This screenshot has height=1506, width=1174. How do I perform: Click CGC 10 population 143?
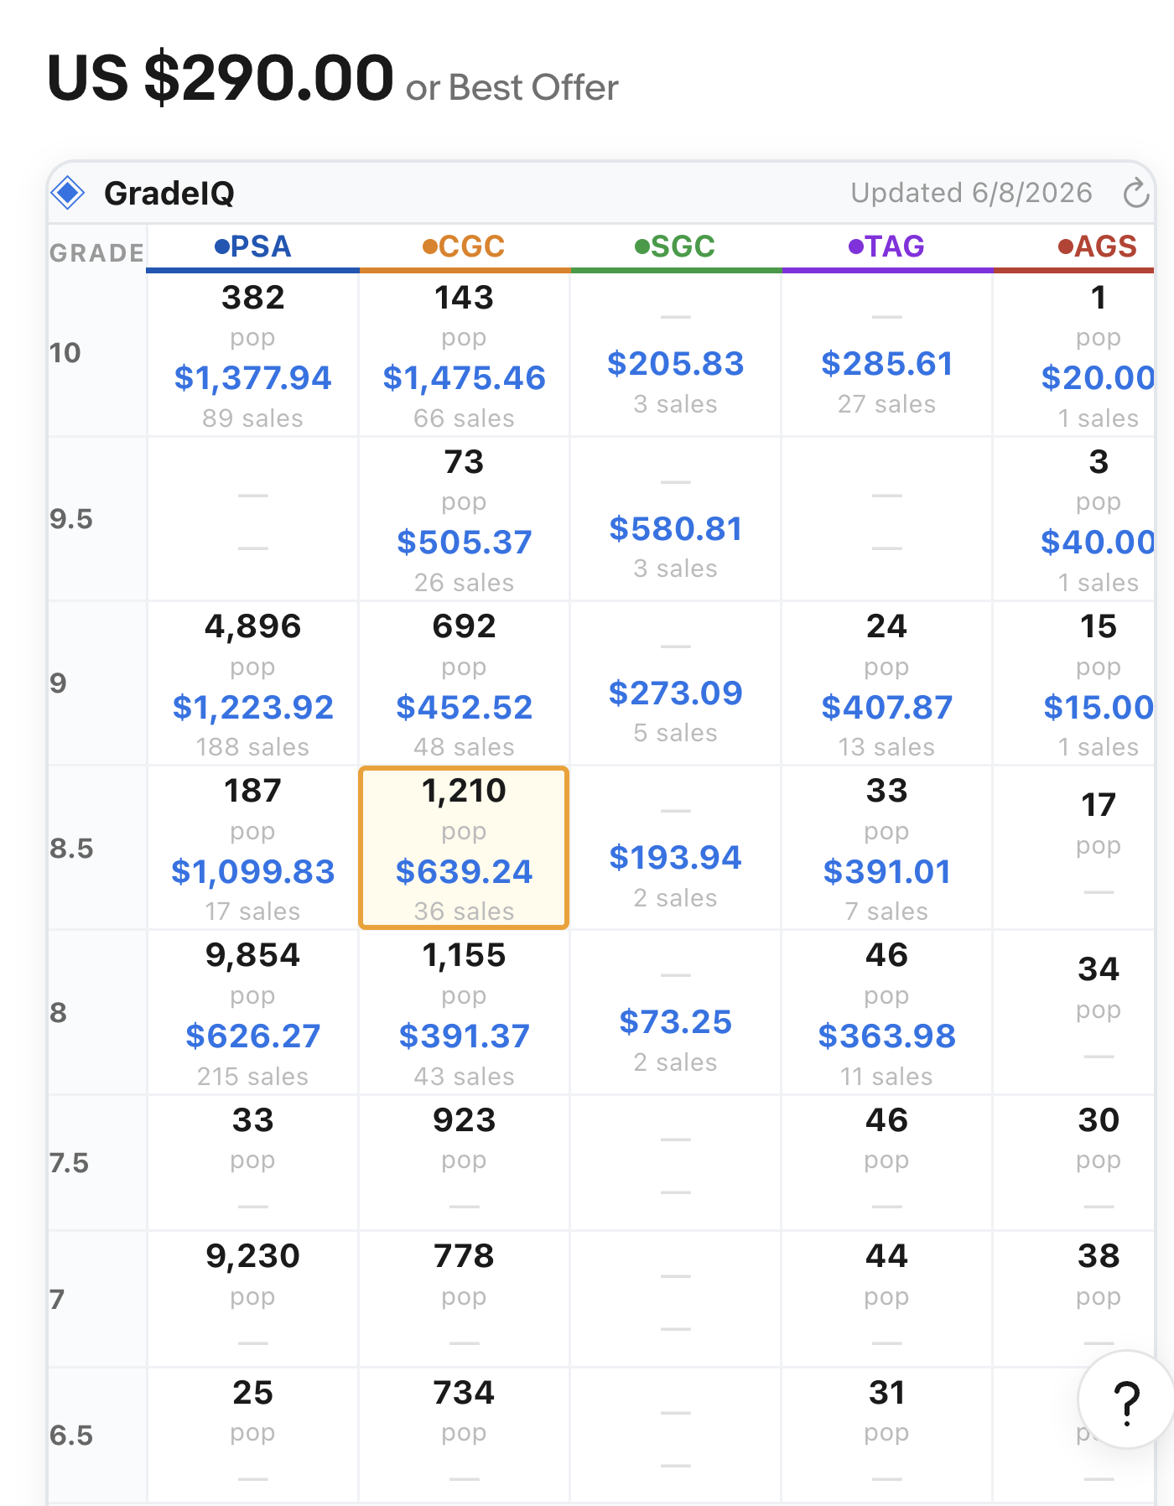click(464, 298)
